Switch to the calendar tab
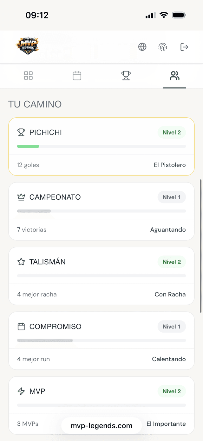203x441 pixels. click(77, 76)
